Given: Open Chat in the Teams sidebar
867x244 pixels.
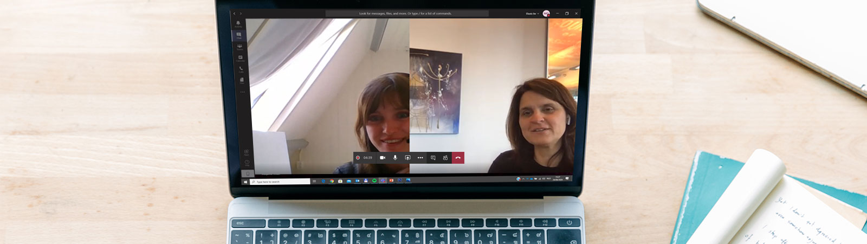Looking at the screenshot, I should [x=238, y=35].
